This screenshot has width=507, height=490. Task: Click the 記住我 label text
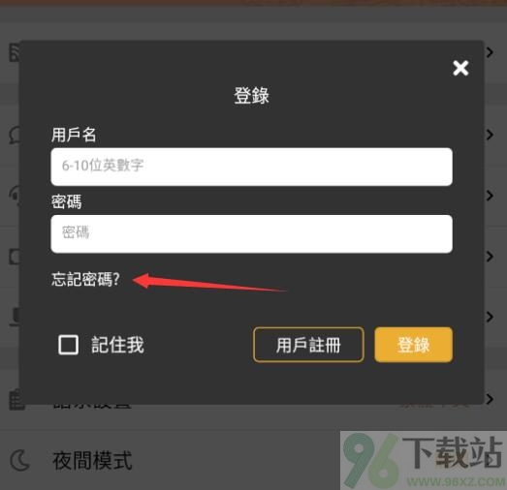(117, 345)
